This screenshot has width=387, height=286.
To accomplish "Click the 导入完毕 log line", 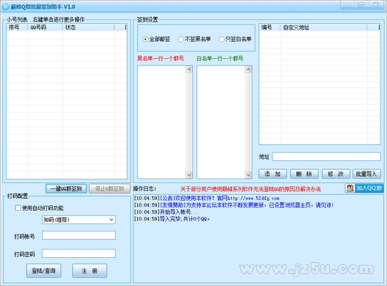I will [x=172, y=219].
